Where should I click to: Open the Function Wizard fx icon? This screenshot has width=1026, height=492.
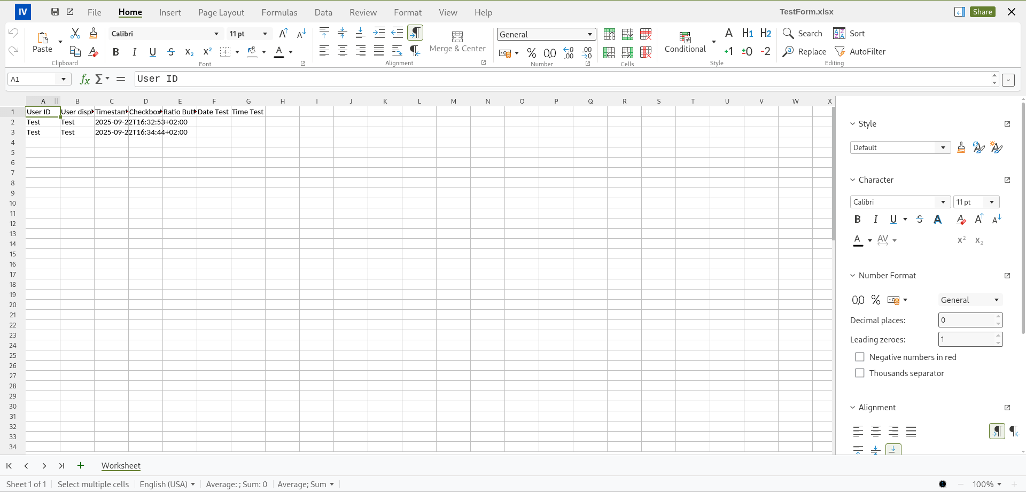84,79
